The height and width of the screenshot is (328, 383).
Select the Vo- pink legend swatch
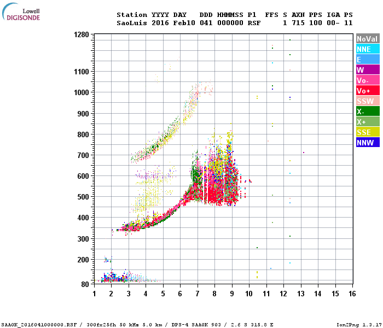(368, 80)
